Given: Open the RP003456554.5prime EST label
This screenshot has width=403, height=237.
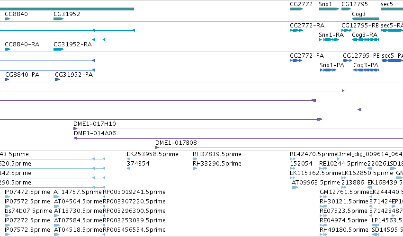Looking at the screenshot, I should coord(134,230).
